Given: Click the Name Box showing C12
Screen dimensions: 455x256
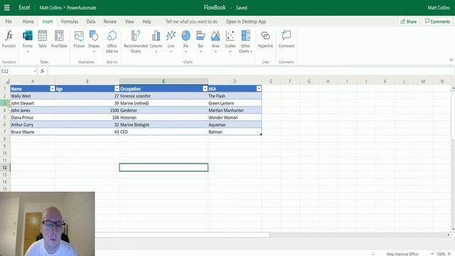Looking at the screenshot, I should pyautogui.click(x=17, y=71).
